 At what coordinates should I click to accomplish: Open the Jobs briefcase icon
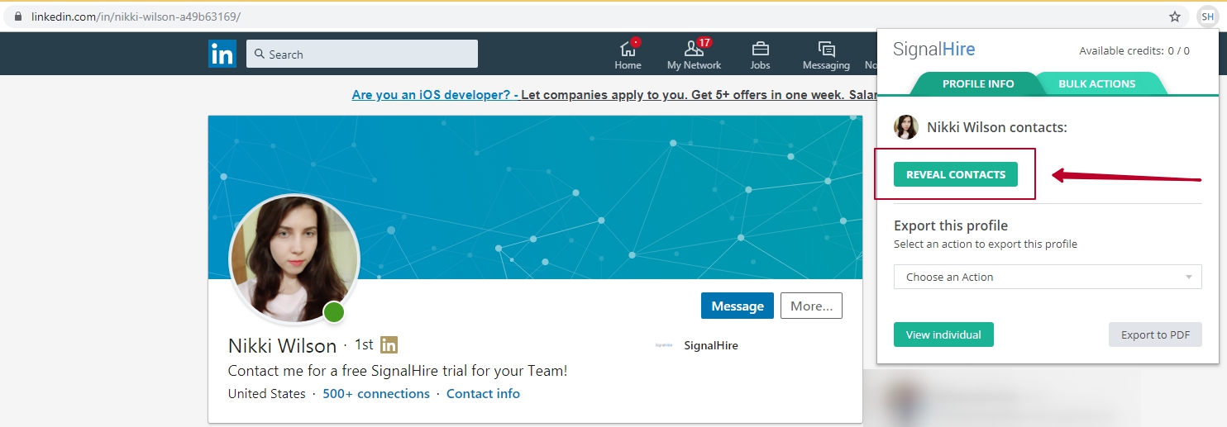[x=760, y=55]
